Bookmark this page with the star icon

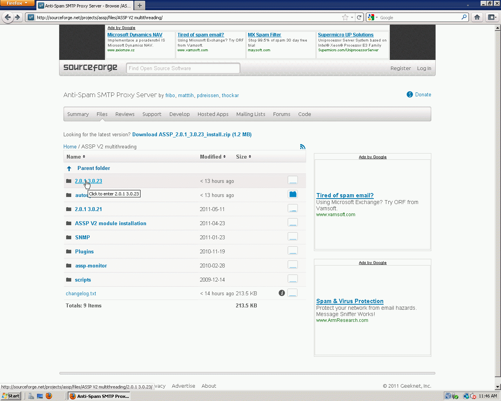tap(345, 17)
